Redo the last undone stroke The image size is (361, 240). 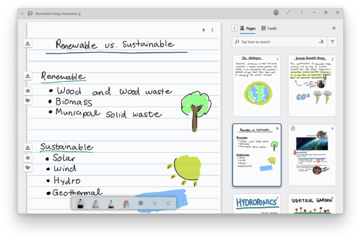168,203
